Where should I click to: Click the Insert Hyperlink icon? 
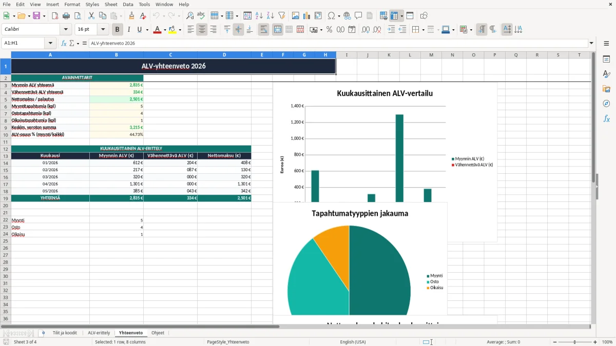point(347,16)
